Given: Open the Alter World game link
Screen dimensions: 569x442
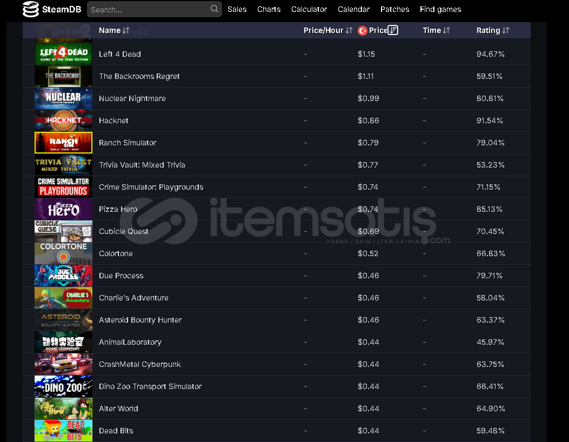Looking at the screenshot, I should click(119, 408).
